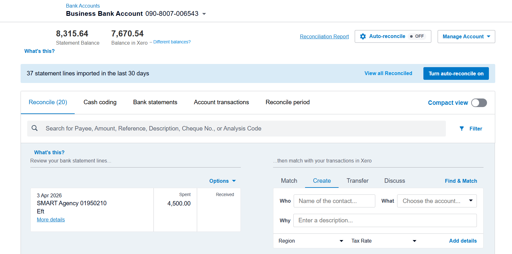Viewport: 512px width, 254px height.
Task: Switch to the Bank statements tab
Action: [x=155, y=102]
